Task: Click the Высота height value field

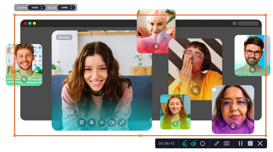Action: click(64, 8)
